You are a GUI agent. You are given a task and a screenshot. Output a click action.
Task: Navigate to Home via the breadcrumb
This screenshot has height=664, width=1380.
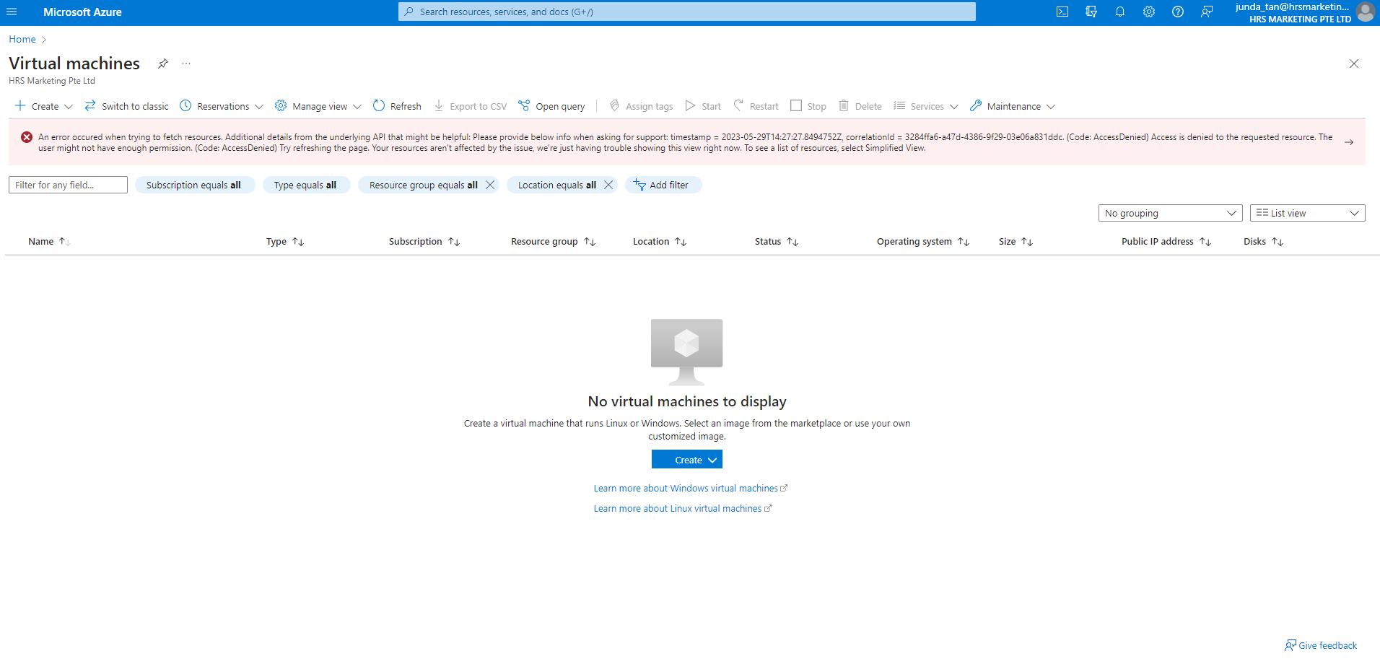coord(22,39)
